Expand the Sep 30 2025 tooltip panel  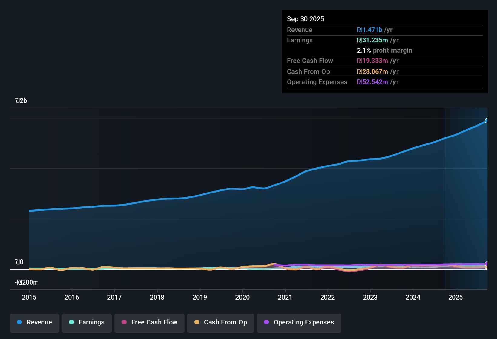(305, 19)
